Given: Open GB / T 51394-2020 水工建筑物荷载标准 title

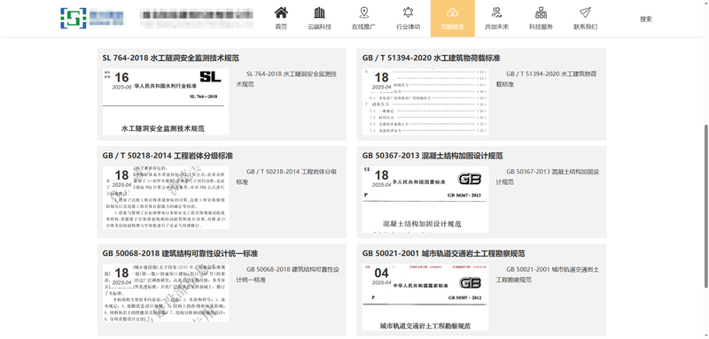Looking at the screenshot, I should tap(431, 58).
